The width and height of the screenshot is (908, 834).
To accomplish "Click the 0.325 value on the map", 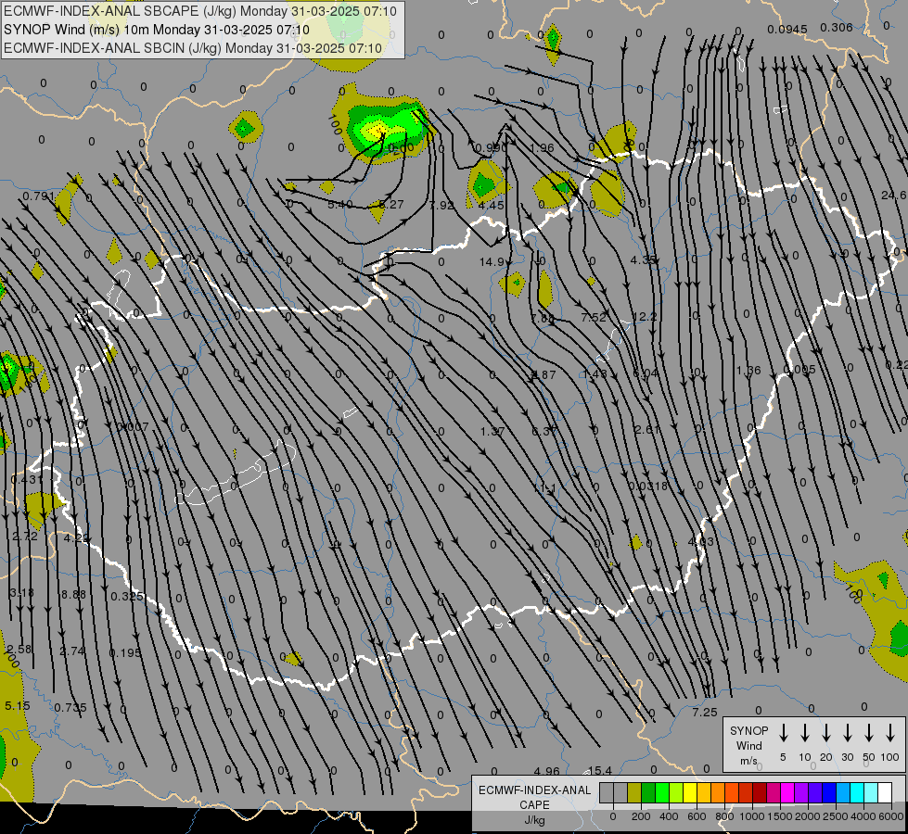I will [x=126, y=596].
